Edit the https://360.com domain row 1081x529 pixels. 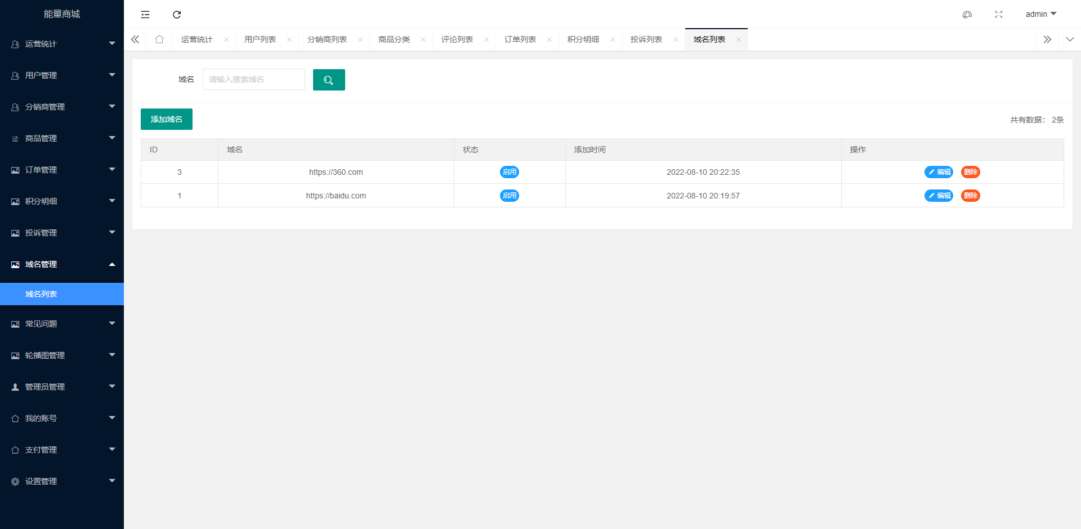click(939, 172)
